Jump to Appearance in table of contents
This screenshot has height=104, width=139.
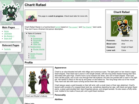38,39
